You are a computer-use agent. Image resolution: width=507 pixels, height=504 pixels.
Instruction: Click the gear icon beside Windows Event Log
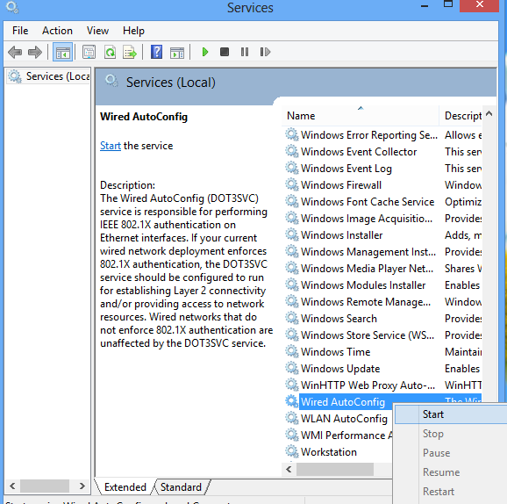[292, 168]
